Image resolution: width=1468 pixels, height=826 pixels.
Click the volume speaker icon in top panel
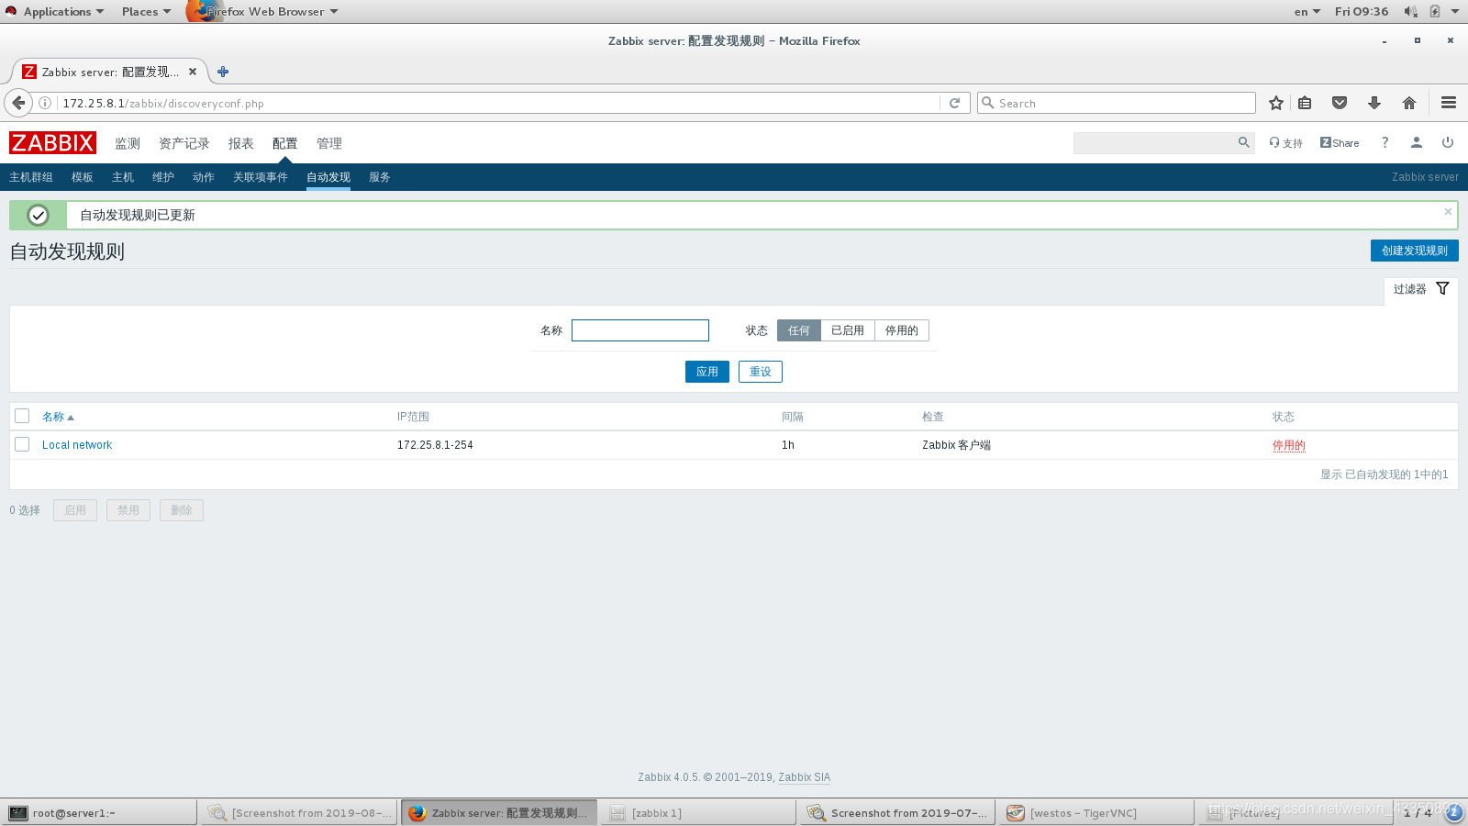(1410, 11)
